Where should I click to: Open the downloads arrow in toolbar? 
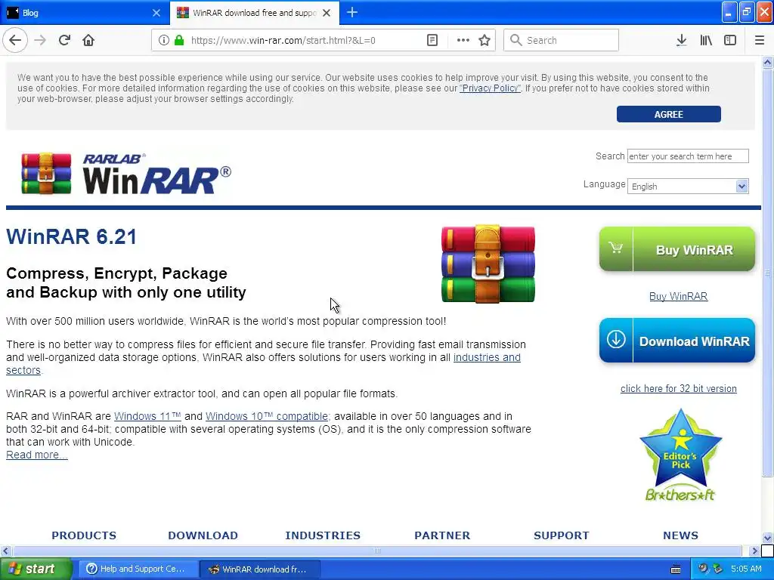681,40
